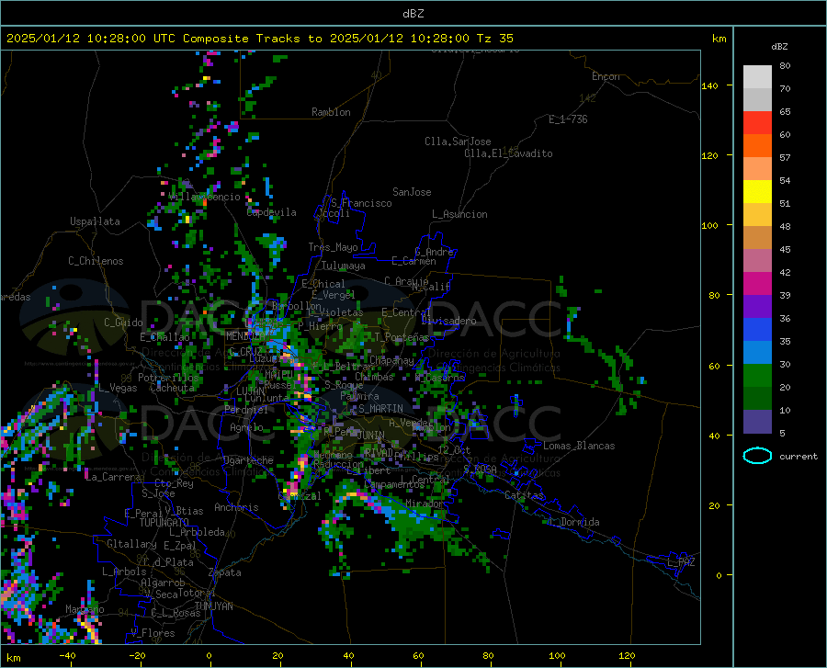Click the 'L_Dormida' location label
This screenshot has height=668, width=827.
(x=573, y=522)
